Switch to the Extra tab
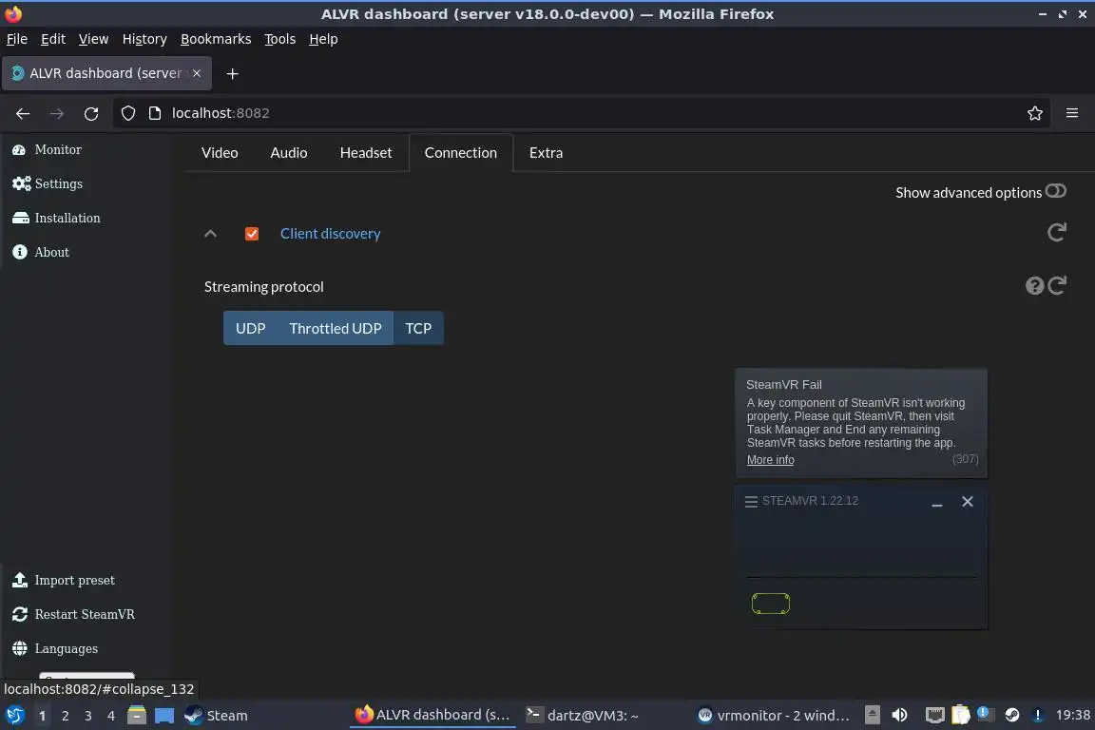This screenshot has height=730, width=1095. point(546,152)
